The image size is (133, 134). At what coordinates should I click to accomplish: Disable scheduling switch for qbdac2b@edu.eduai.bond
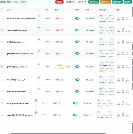77,91
